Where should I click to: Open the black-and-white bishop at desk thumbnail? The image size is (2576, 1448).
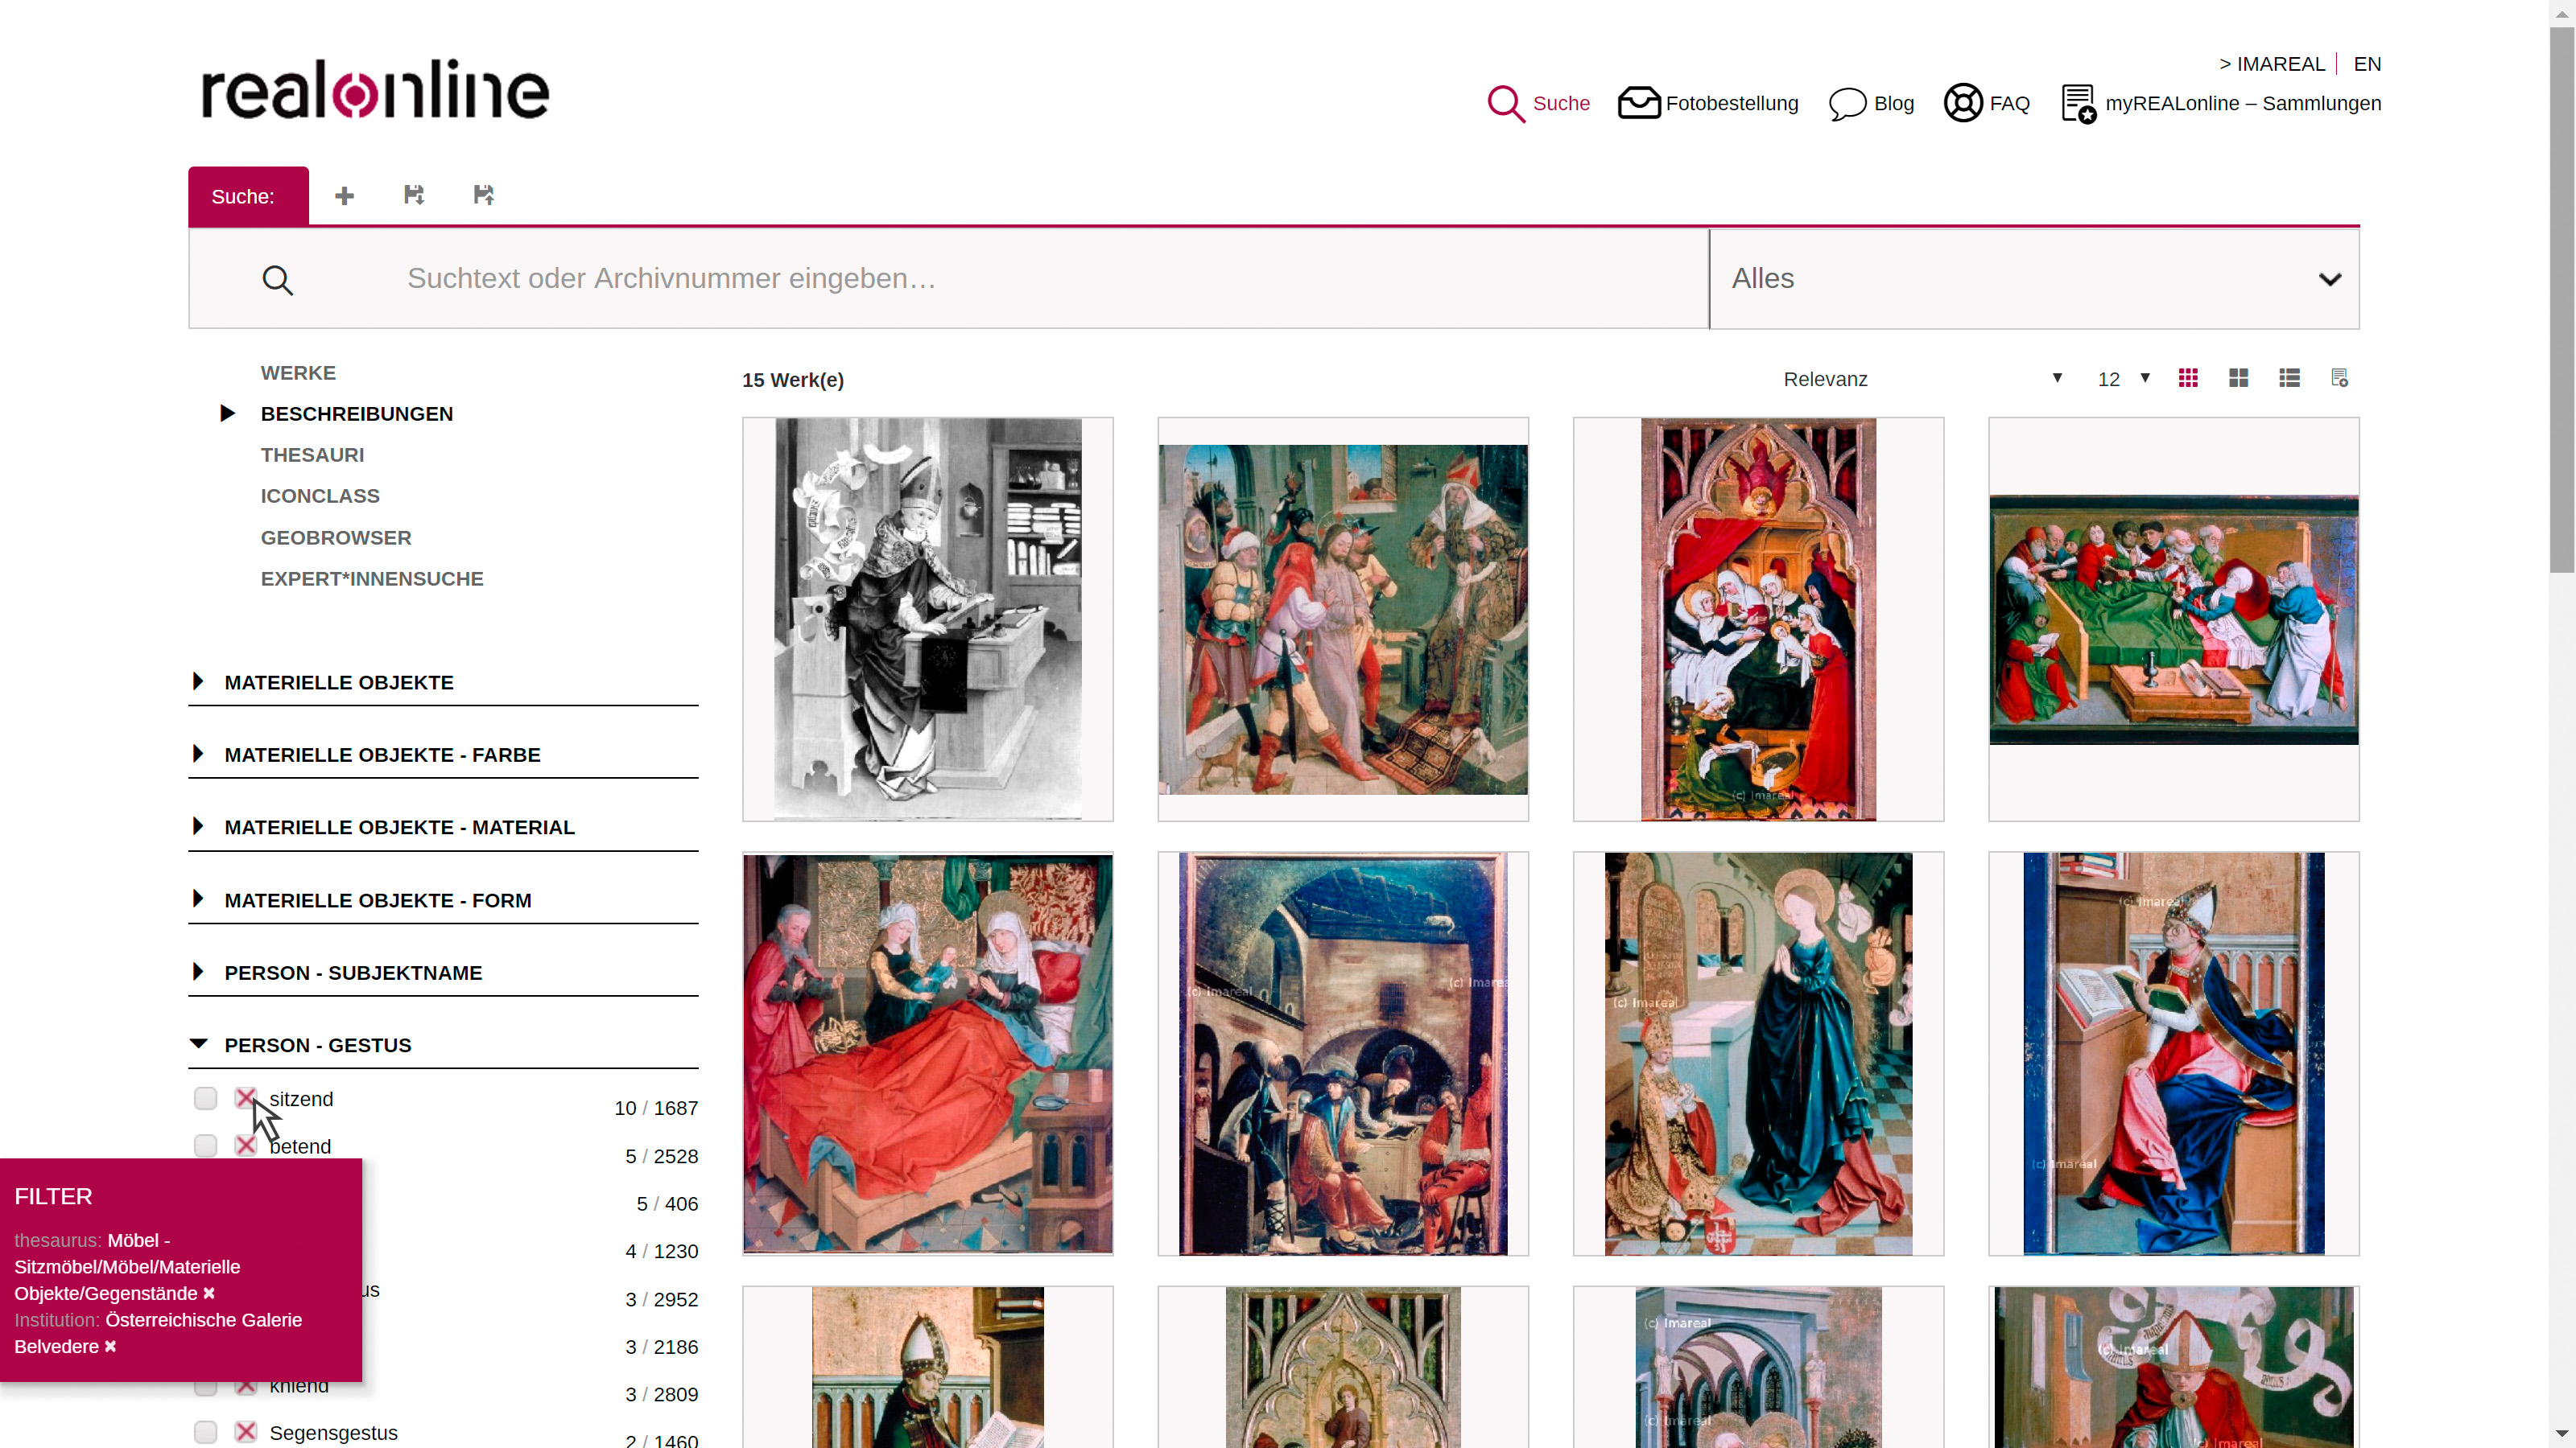tap(927, 619)
